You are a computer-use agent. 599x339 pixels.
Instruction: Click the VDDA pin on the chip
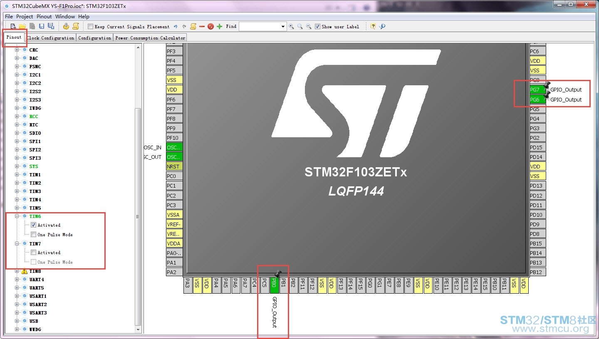(174, 243)
